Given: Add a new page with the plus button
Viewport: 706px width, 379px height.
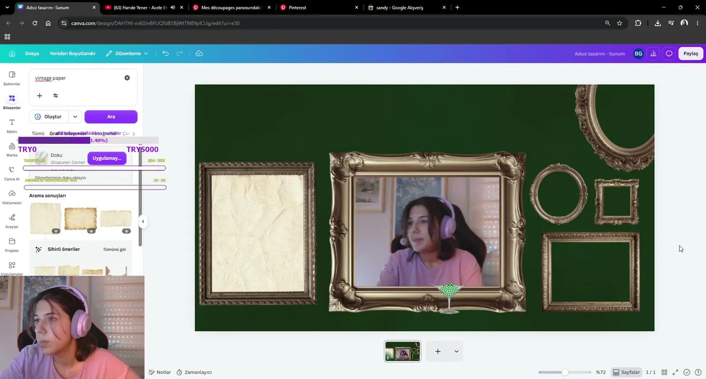Looking at the screenshot, I should (x=438, y=352).
